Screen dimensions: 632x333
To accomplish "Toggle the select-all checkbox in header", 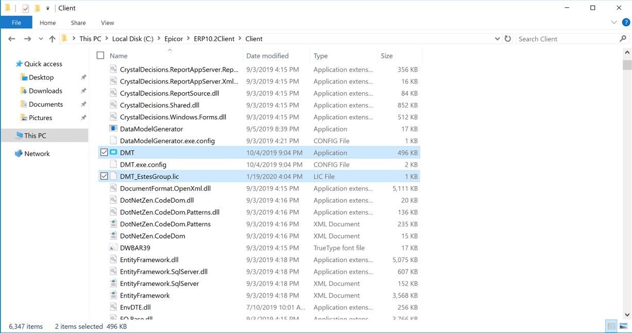I will [101, 56].
